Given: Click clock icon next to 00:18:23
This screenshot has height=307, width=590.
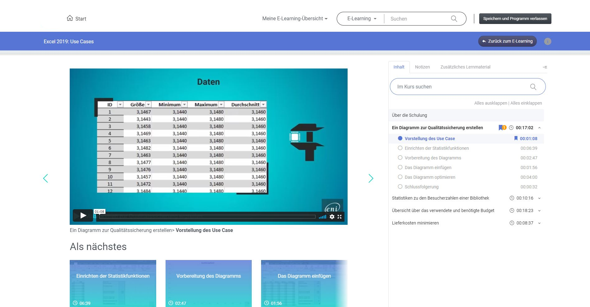Looking at the screenshot, I should [x=512, y=210].
